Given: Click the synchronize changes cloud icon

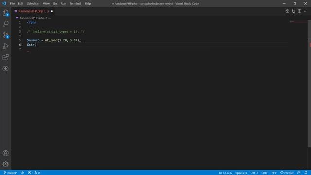Looking at the screenshot, I should (x=22, y=173).
